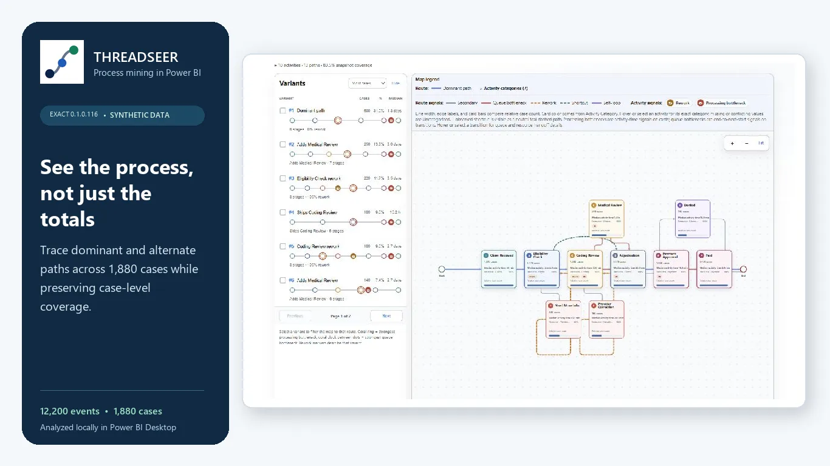Select the Eligibility Check activity card

541,269
